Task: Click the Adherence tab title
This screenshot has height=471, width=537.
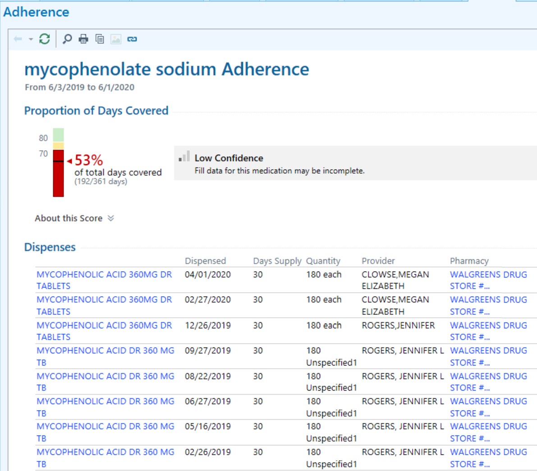Action: pos(36,12)
